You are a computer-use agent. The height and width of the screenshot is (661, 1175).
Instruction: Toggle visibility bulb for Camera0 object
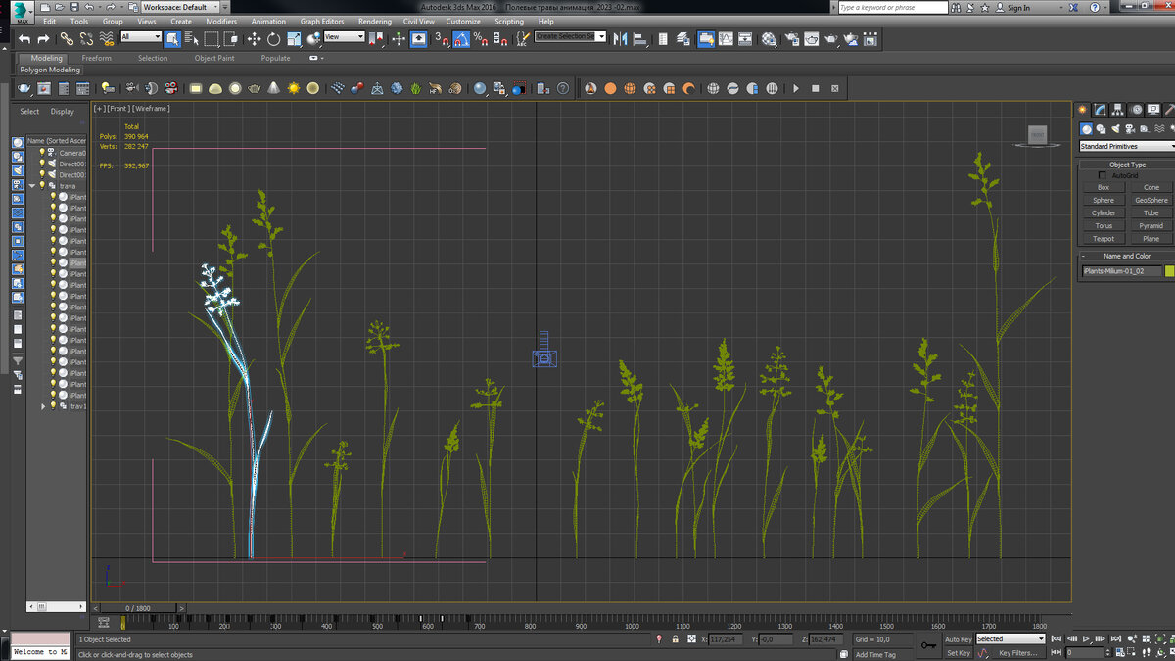(x=41, y=153)
